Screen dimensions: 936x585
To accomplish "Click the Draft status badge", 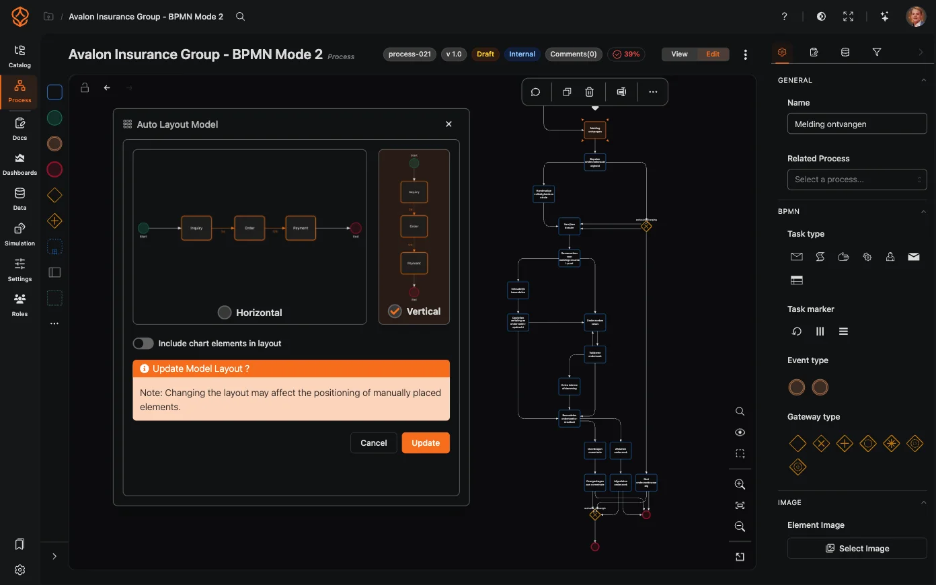I will point(485,54).
